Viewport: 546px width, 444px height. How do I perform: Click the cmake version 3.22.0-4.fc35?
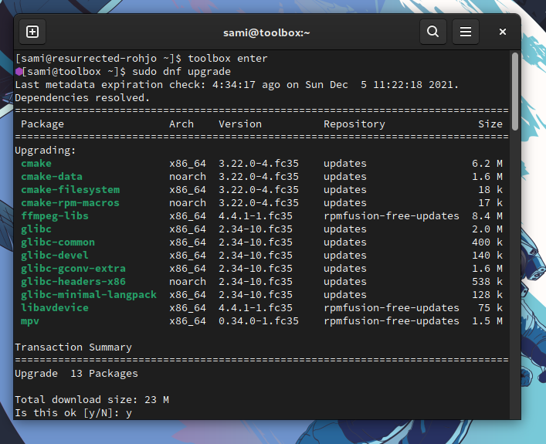(259, 164)
